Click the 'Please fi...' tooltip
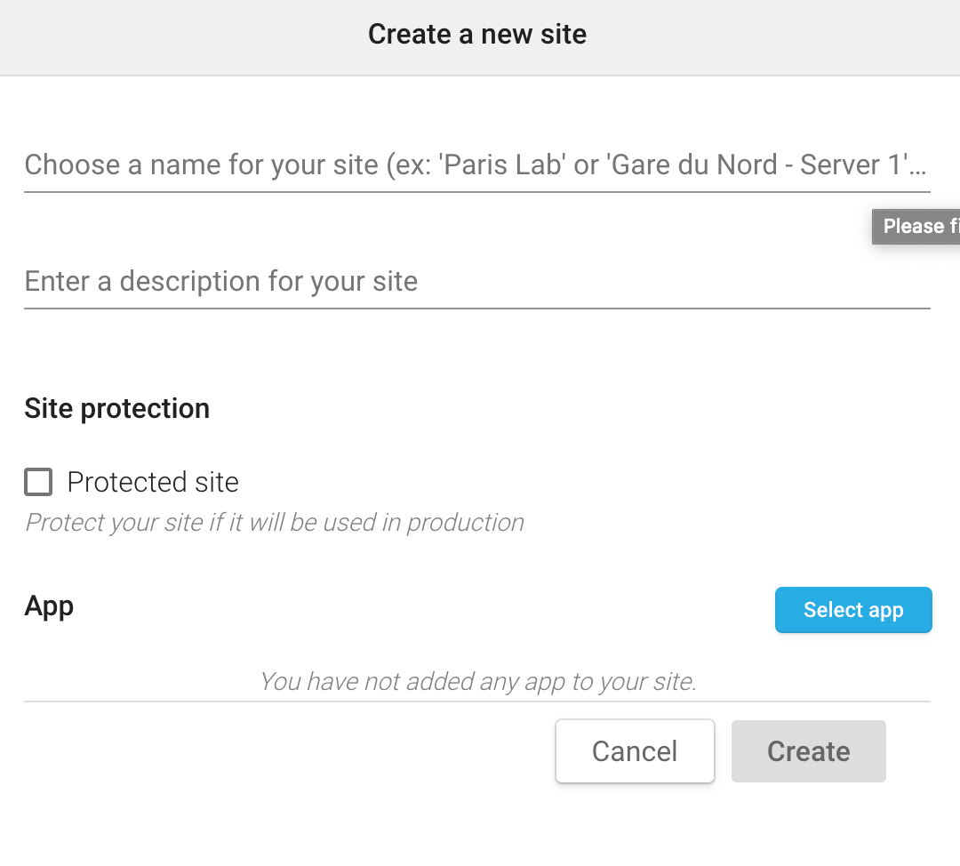Viewport: 960px width, 866px height. [x=917, y=226]
